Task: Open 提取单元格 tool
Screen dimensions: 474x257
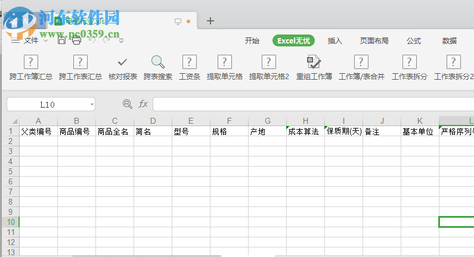Action: pyautogui.click(x=224, y=68)
